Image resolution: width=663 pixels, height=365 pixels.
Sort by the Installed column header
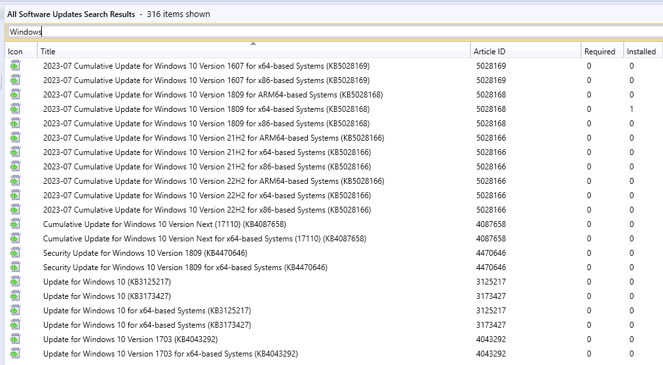pos(643,52)
